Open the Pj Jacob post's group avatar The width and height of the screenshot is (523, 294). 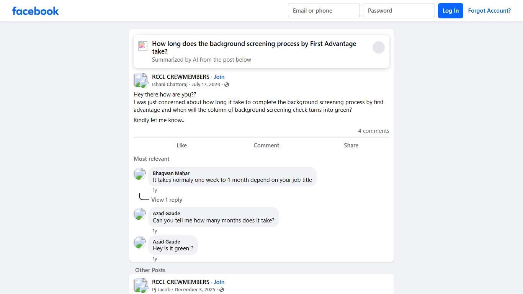tap(141, 286)
